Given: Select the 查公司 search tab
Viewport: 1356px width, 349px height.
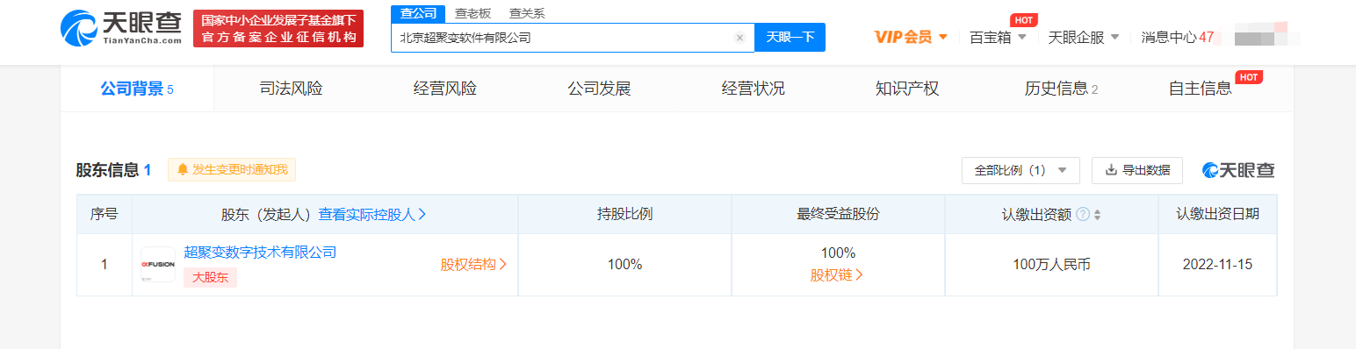Looking at the screenshot, I should tap(417, 13).
